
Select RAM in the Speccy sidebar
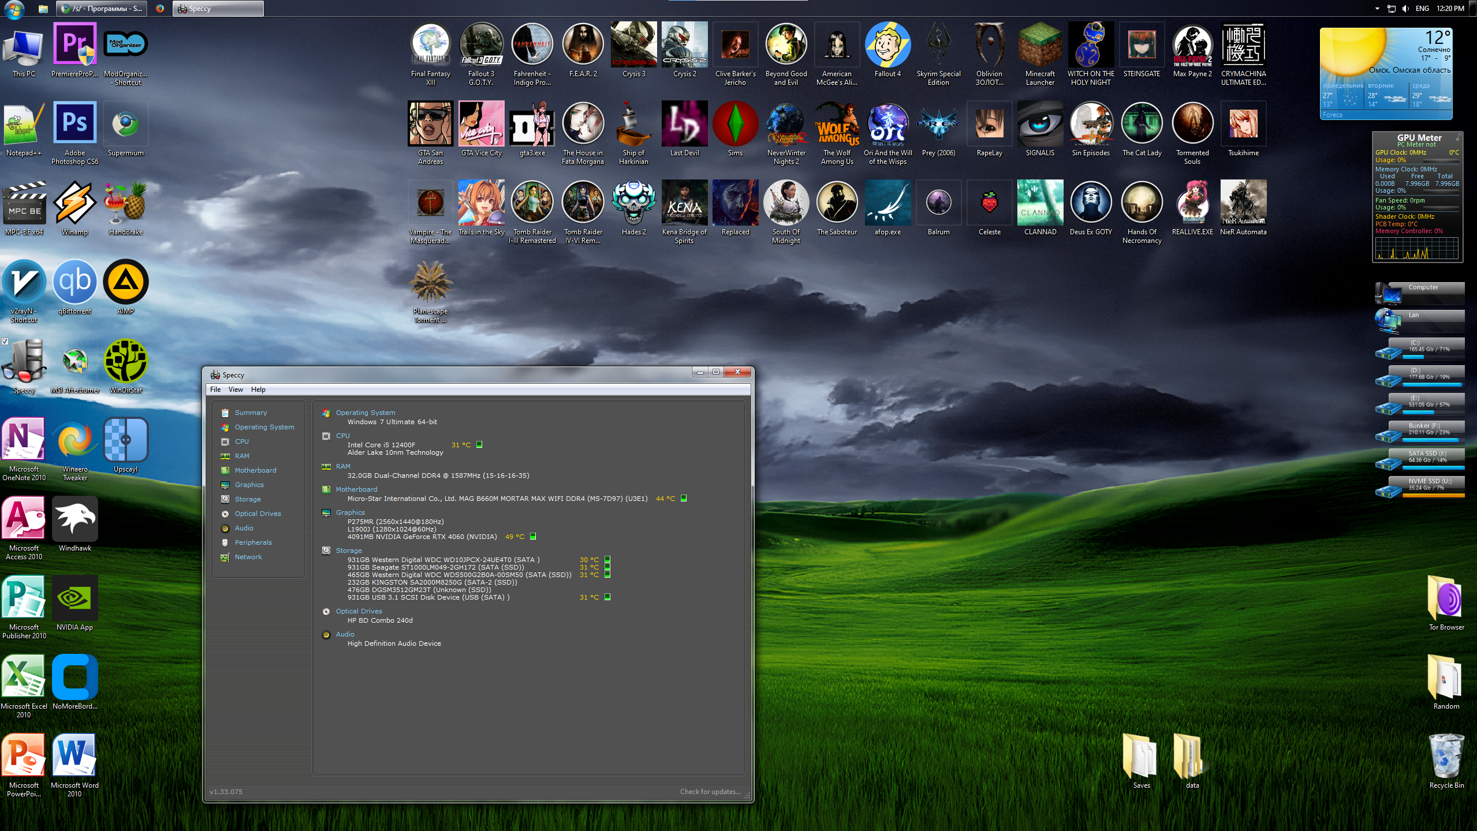[x=242, y=456]
